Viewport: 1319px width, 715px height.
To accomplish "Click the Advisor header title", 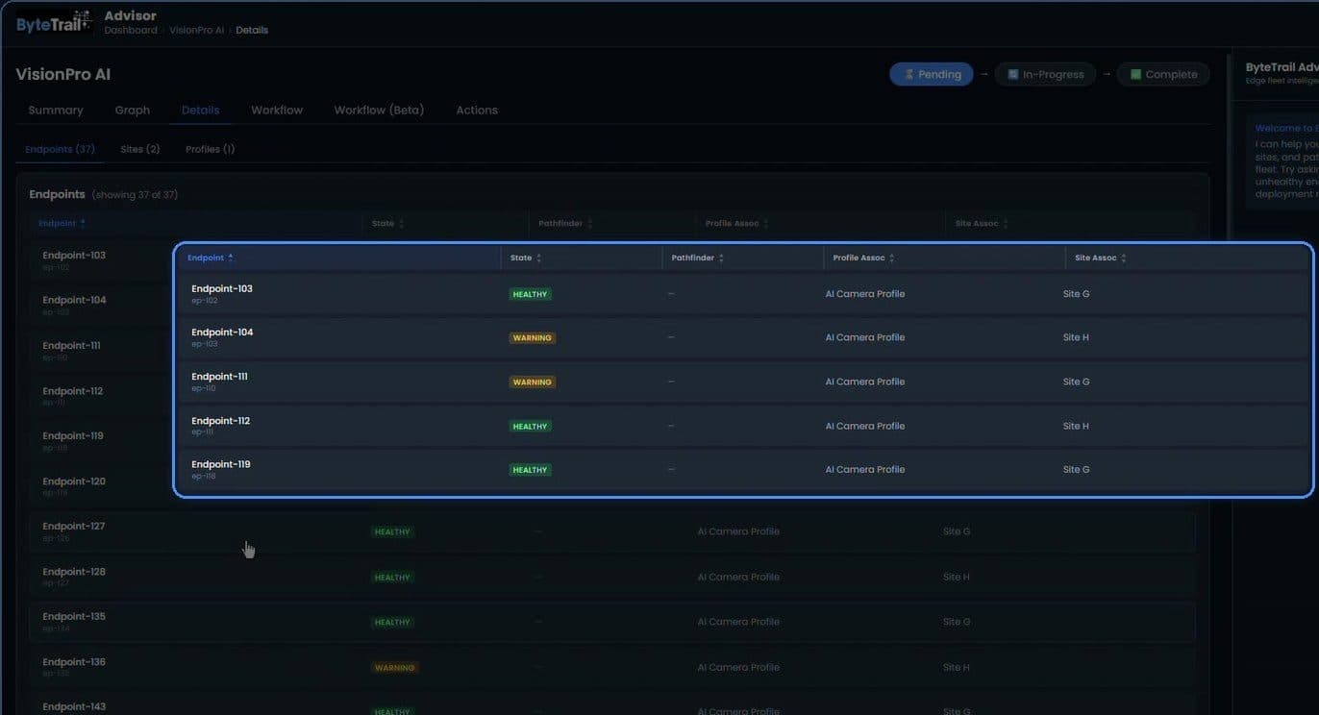I will [130, 15].
